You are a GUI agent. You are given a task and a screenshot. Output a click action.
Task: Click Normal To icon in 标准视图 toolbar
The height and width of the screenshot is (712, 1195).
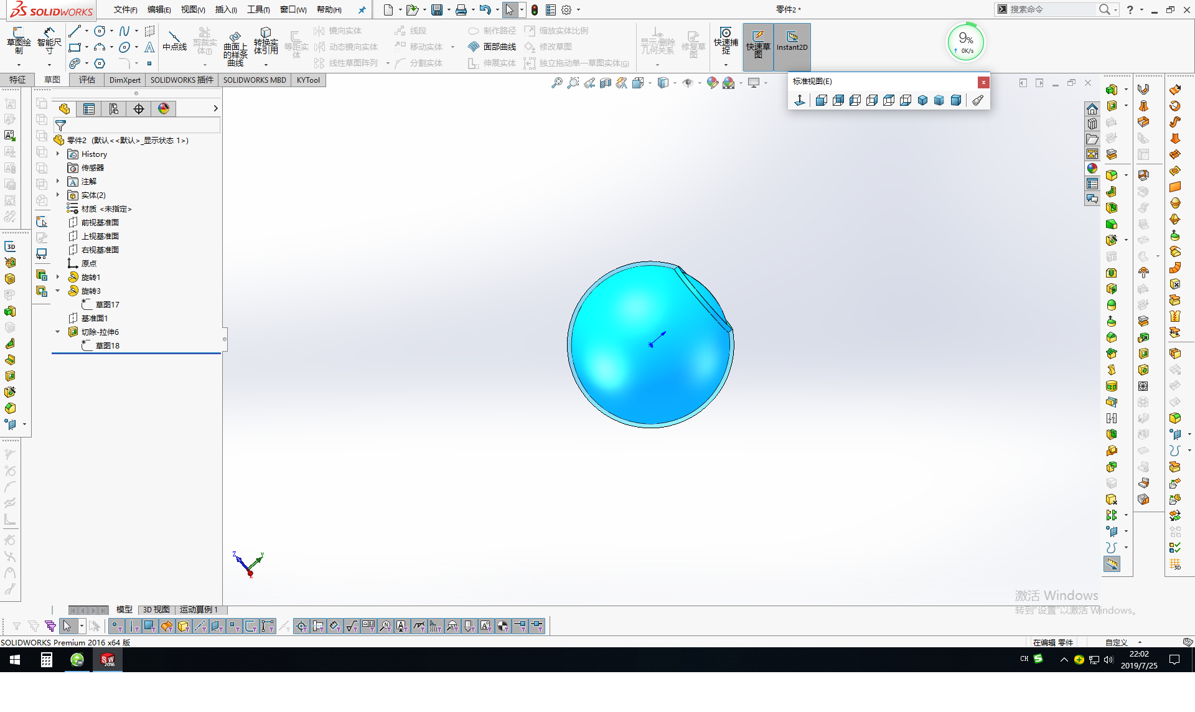[x=800, y=100]
